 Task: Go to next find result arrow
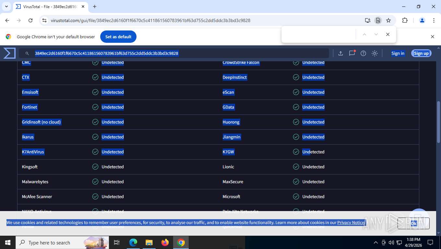pyautogui.click(x=376, y=34)
